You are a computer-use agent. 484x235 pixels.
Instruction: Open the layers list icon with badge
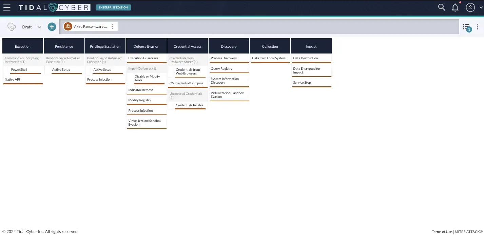coord(467,27)
